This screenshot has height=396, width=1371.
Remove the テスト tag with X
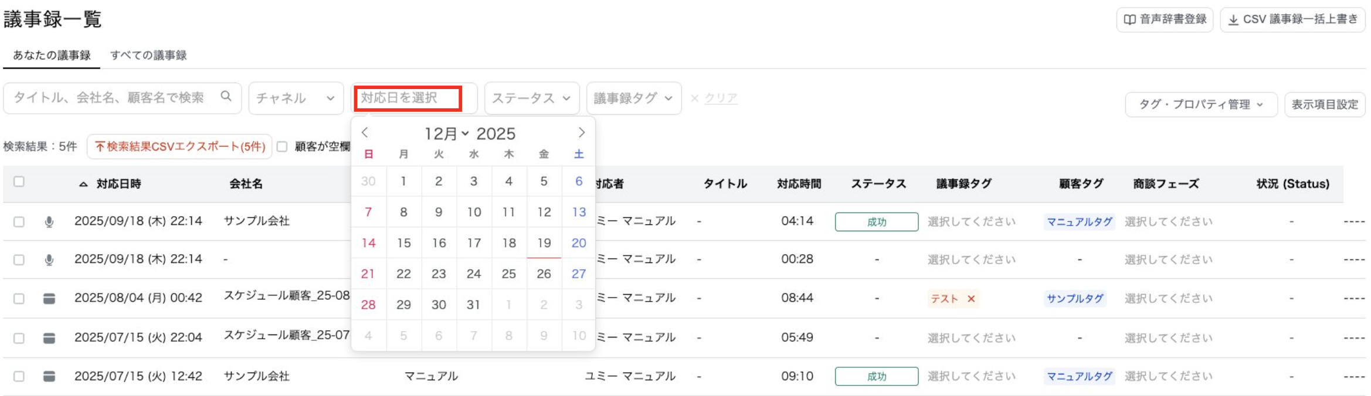click(971, 299)
